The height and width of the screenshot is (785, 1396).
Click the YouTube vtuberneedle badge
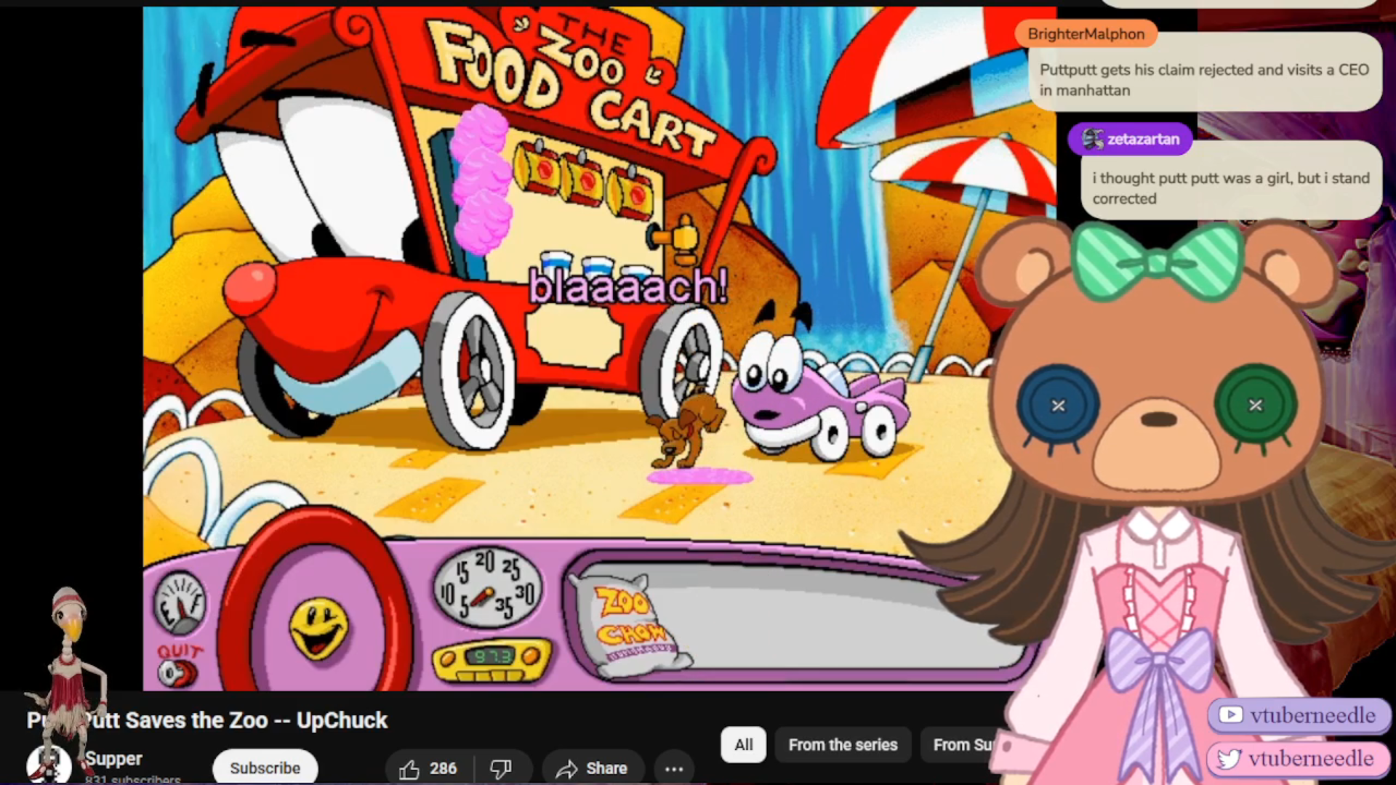[1299, 715]
